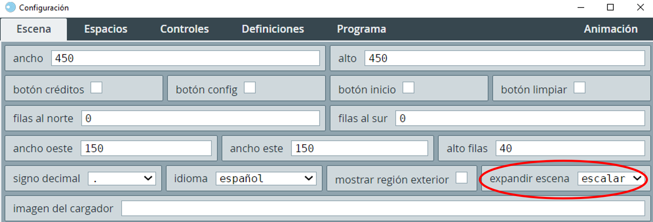Toggle mostrar región exterior checkbox
This screenshot has width=653, height=222.
[x=462, y=178]
